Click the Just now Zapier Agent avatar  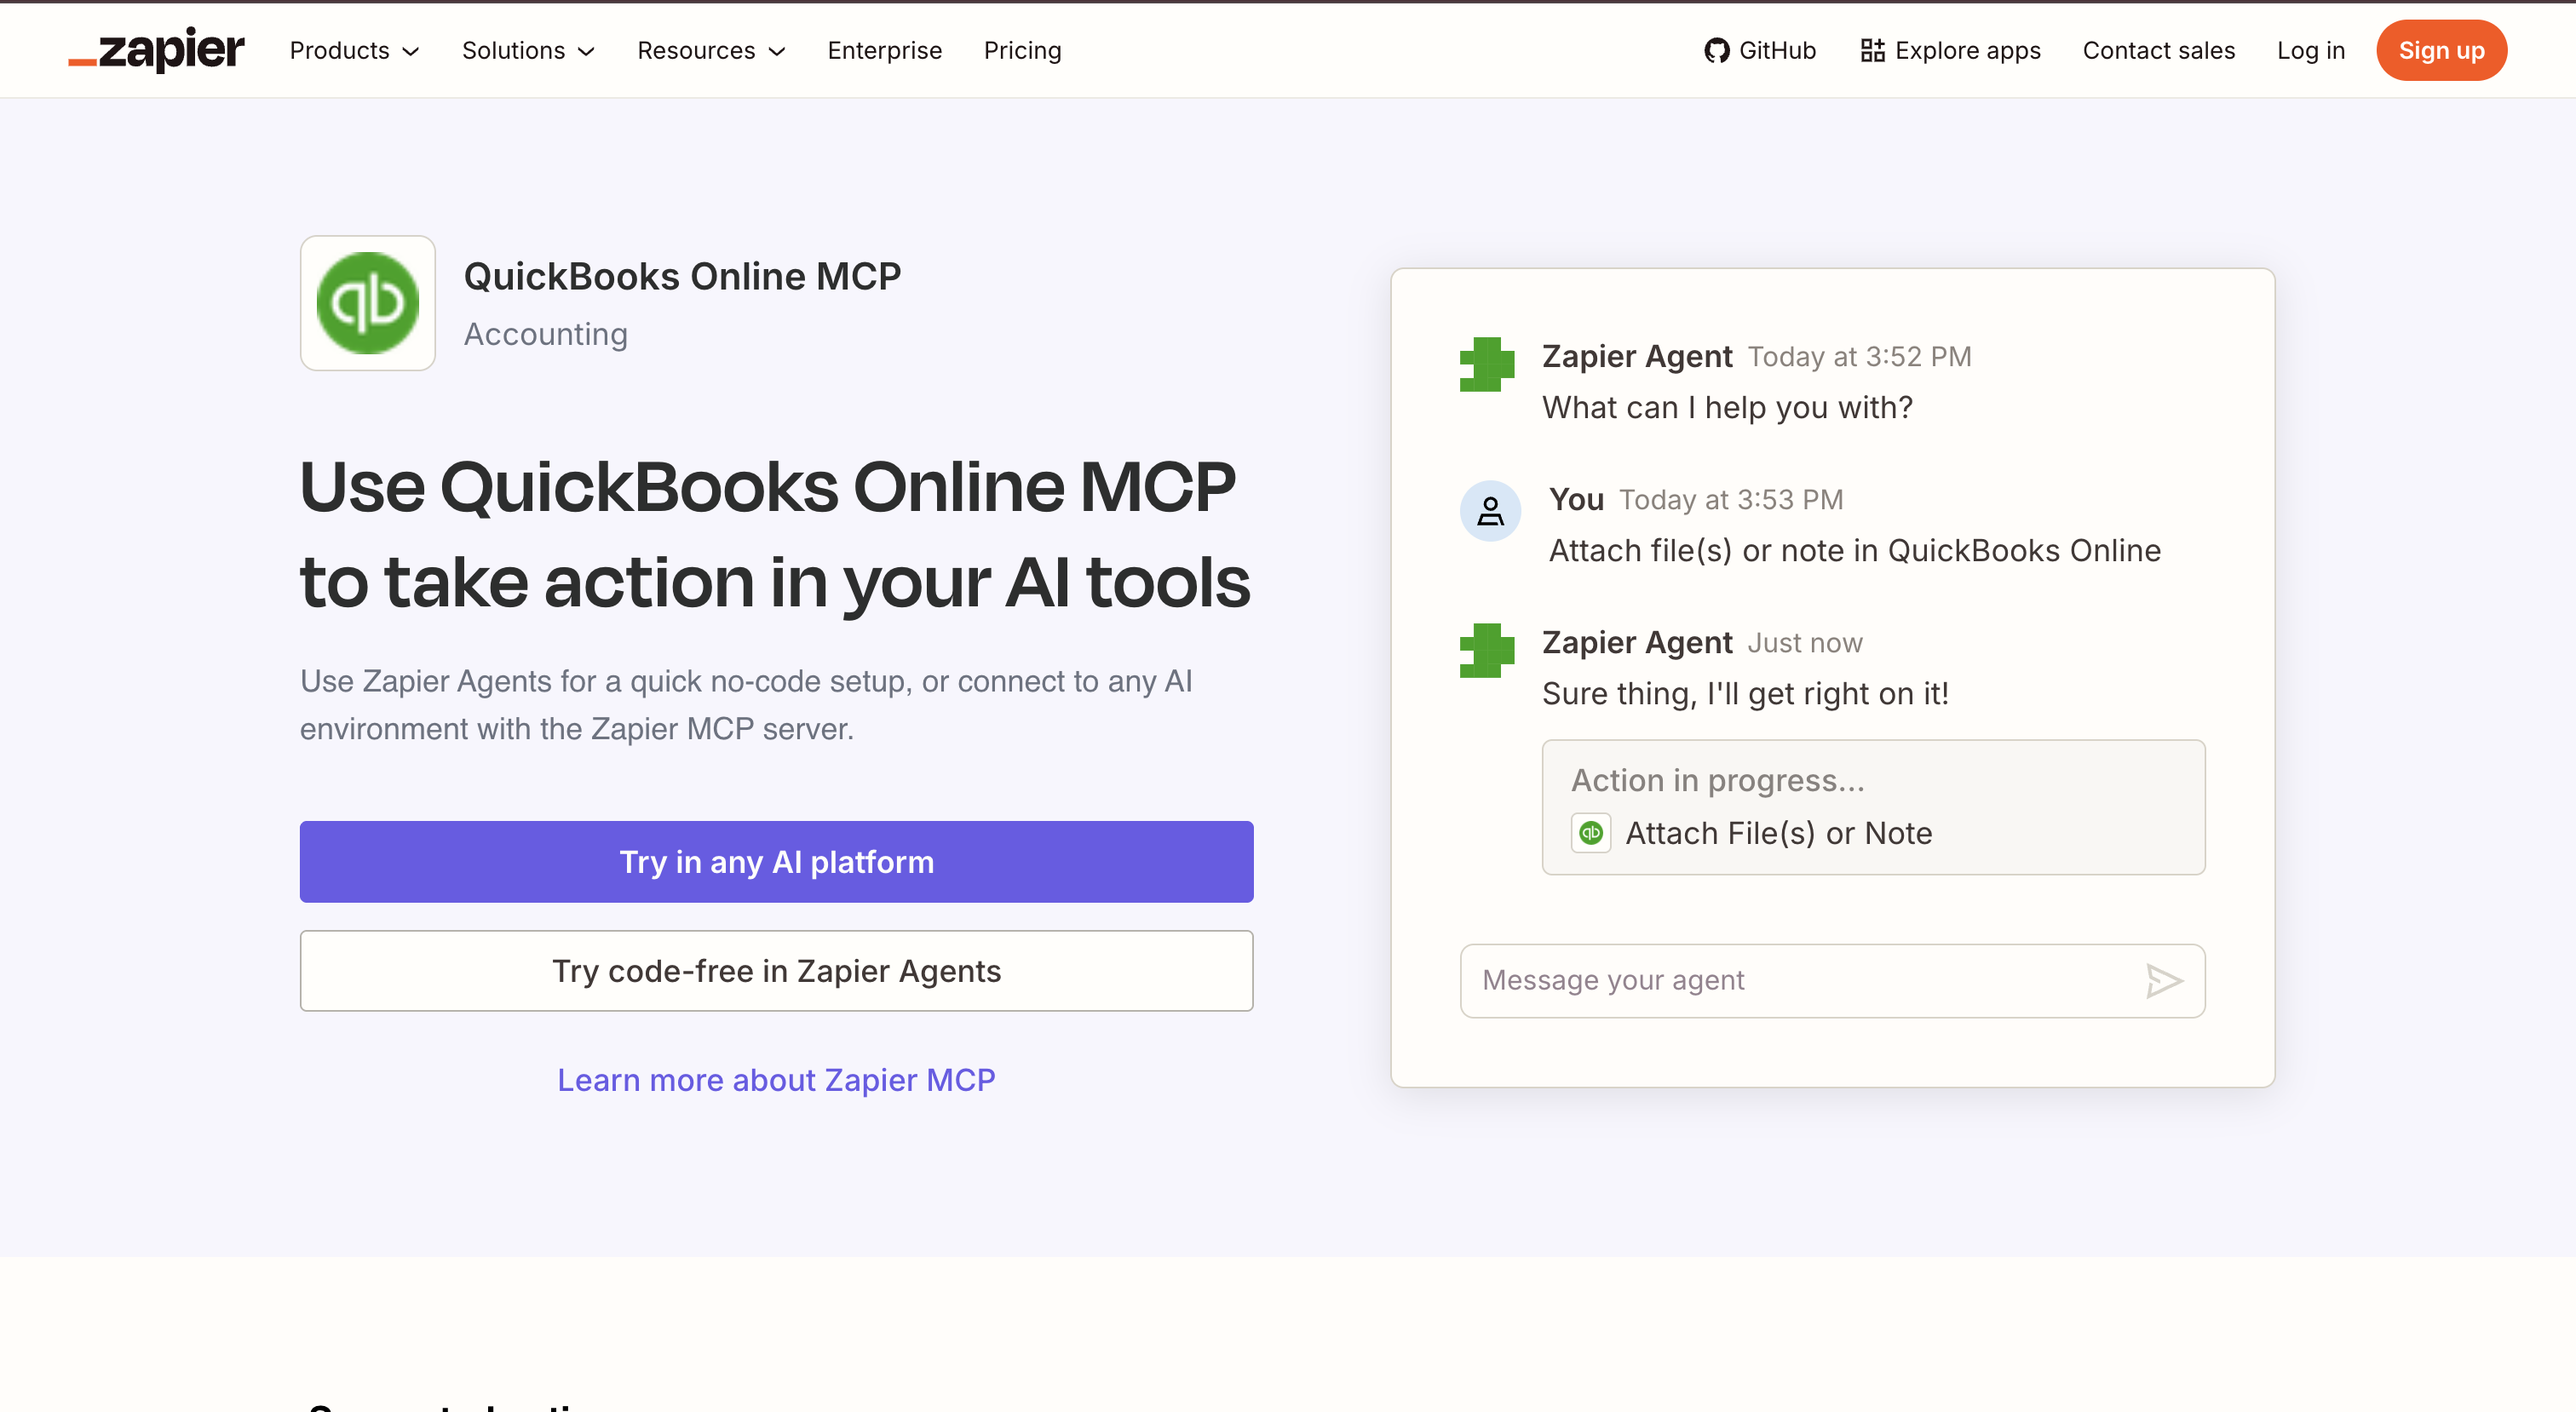(1487, 650)
